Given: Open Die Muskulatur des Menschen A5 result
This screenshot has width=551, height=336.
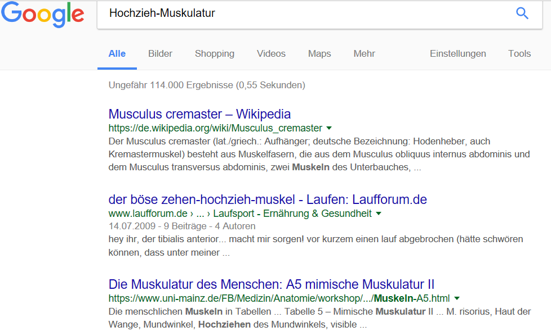Looking at the screenshot, I should click(272, 284).
